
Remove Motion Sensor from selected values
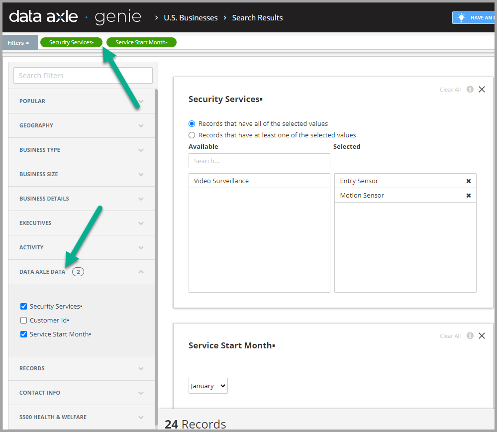pyautogui.click(x=468, y=195)
